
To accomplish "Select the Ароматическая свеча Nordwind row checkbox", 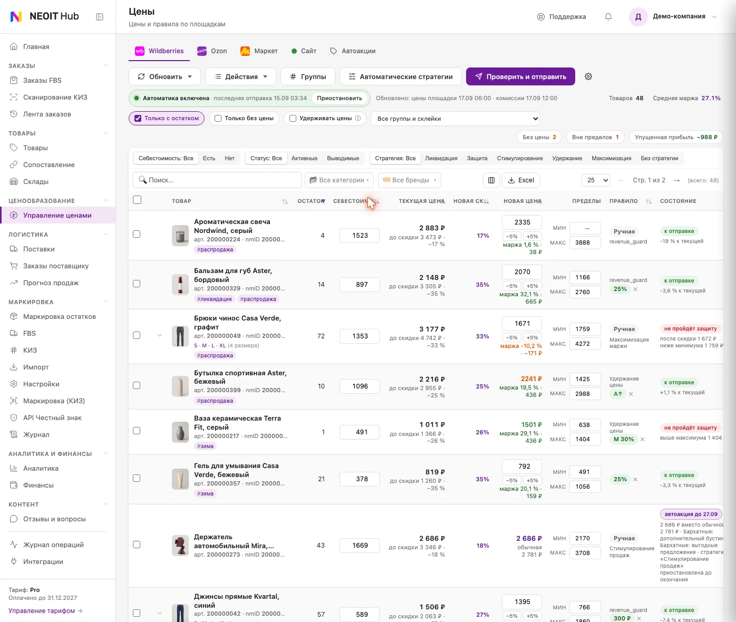I will coord(137,234).
